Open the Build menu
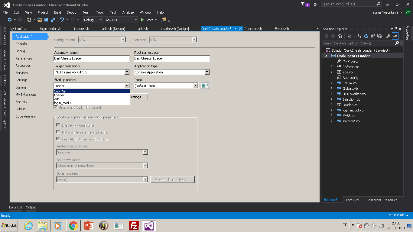This screenshot has height=232, width=413. (57, 12)
